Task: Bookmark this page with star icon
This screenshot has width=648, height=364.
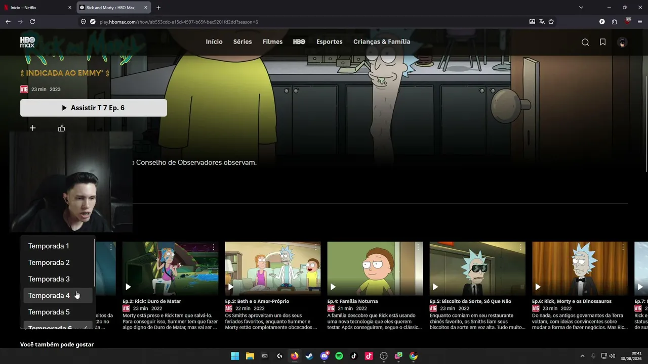Action: tap(551, 22)
